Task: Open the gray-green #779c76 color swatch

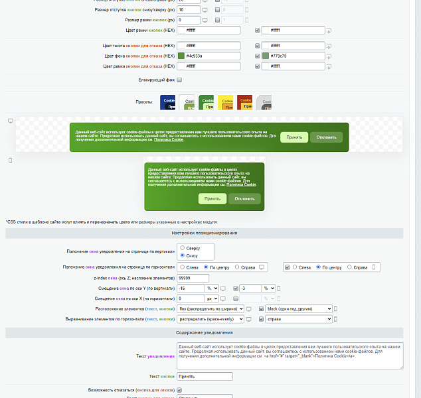Action: 266,56
